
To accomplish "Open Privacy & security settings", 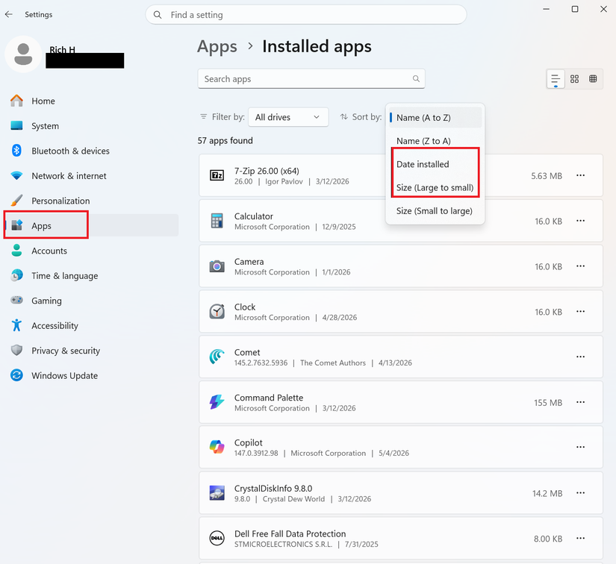I will click(x=91, y=351).
